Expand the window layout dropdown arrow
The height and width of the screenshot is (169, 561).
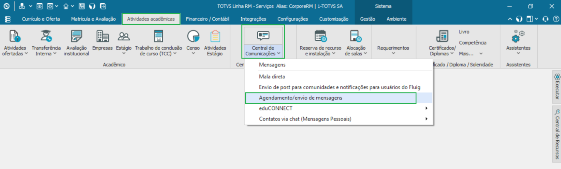[x=536, y=19]
